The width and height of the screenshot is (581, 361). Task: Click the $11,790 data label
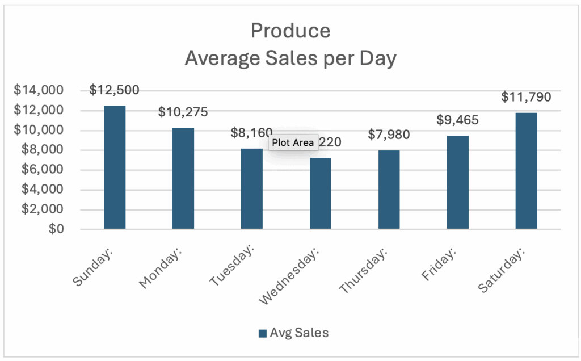pyautogui.click(x=526, y=97)
